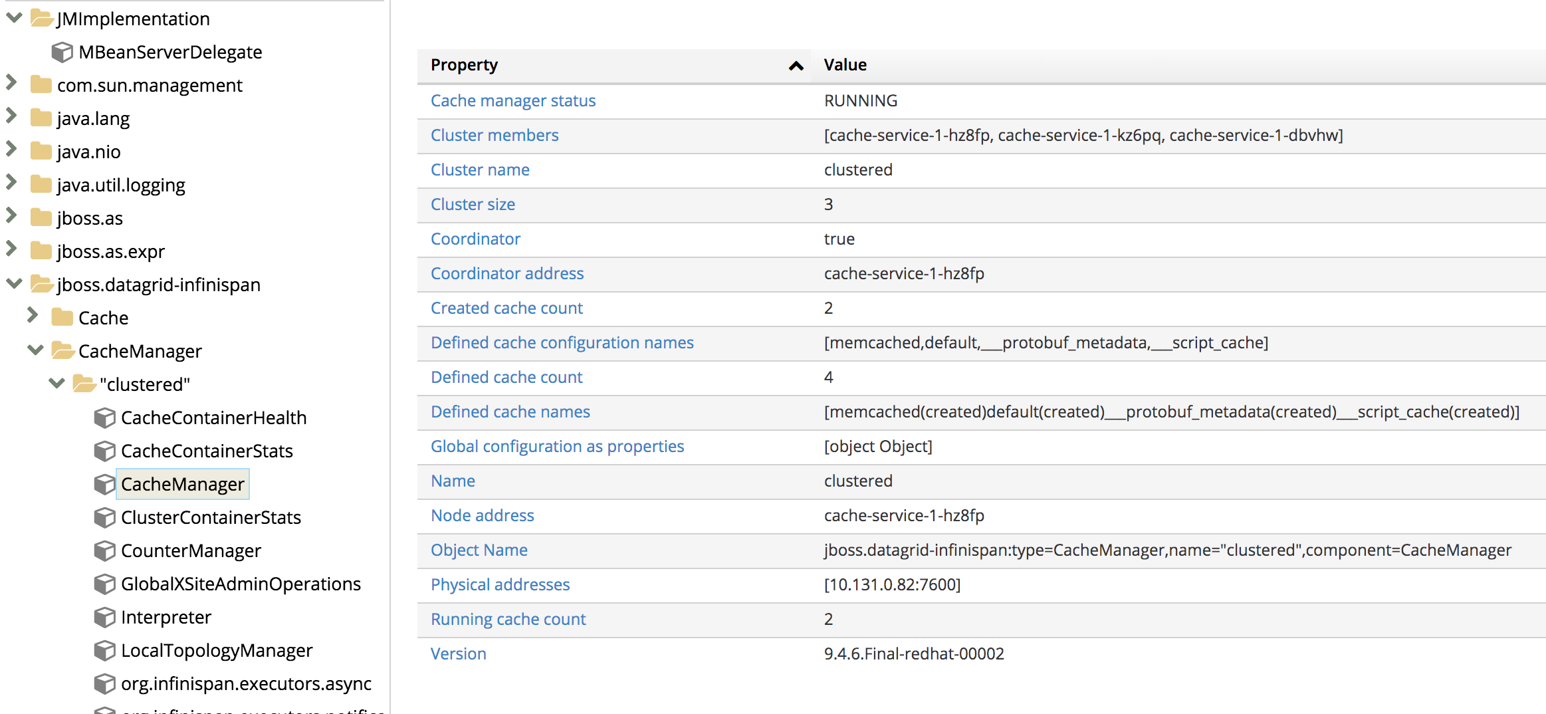1546x714 pixels.
Task: Expand the com.sun.management folder
Action: [x=11, y=83]
